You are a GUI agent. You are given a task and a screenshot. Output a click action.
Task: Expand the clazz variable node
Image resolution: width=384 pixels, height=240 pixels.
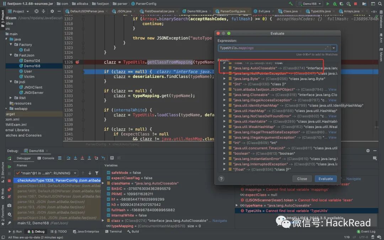pyautogui.click(x=103, y=221)
